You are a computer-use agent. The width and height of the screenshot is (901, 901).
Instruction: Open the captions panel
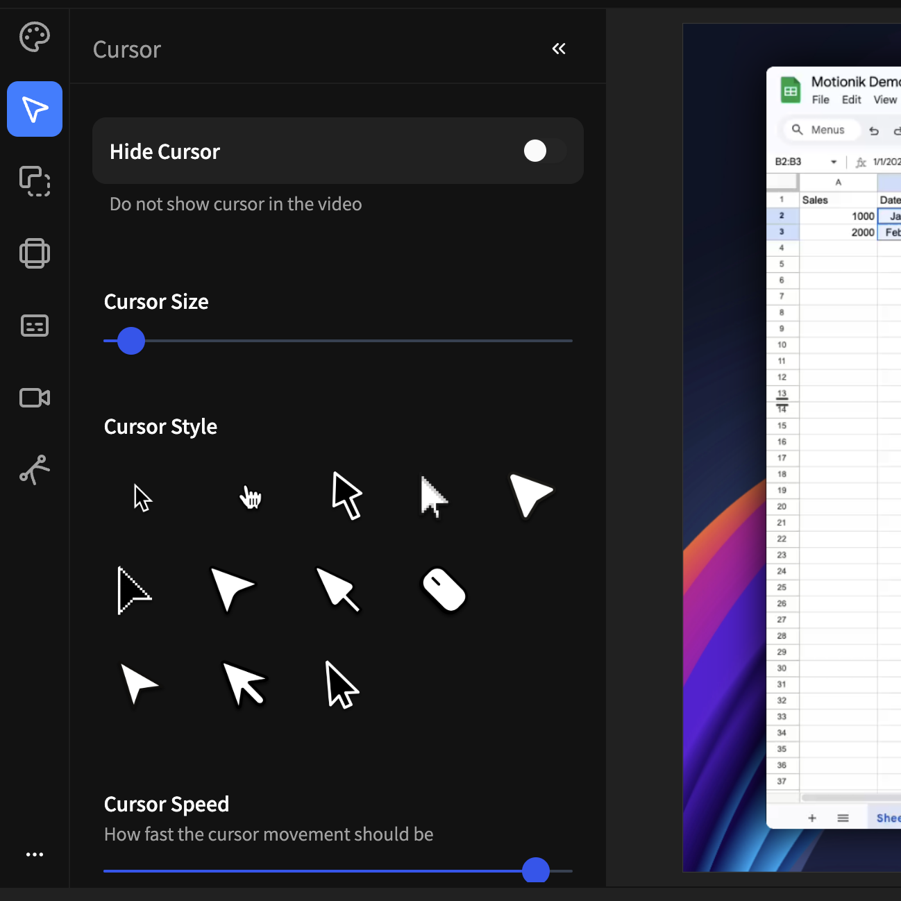pyautogui.click(x=34, y=326)
